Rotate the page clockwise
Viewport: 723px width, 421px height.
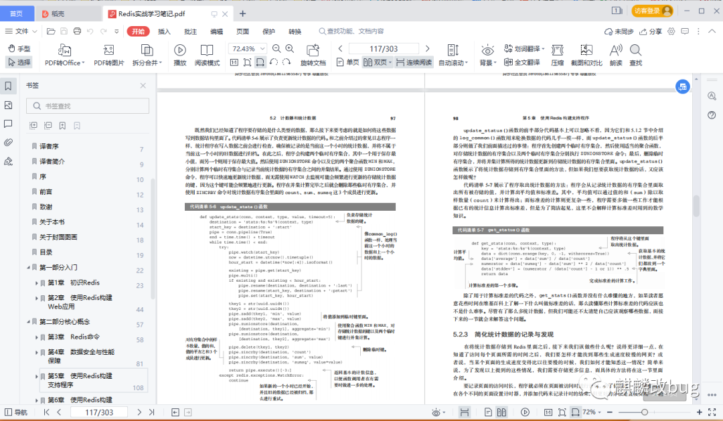tap(287, 62)
